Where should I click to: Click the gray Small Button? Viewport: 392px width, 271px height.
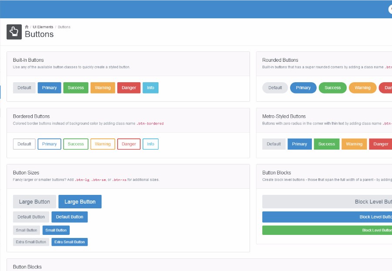[x=27, y=230]
